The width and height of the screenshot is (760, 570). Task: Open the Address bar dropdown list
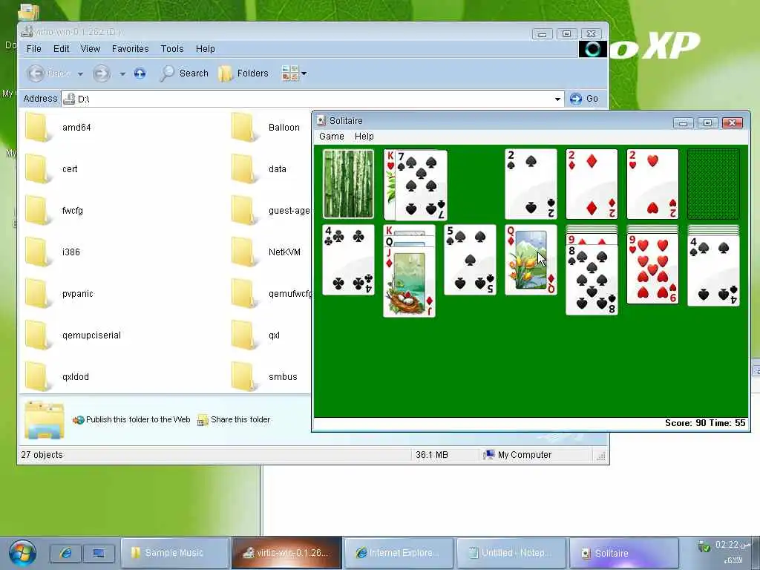coord(557,99)
